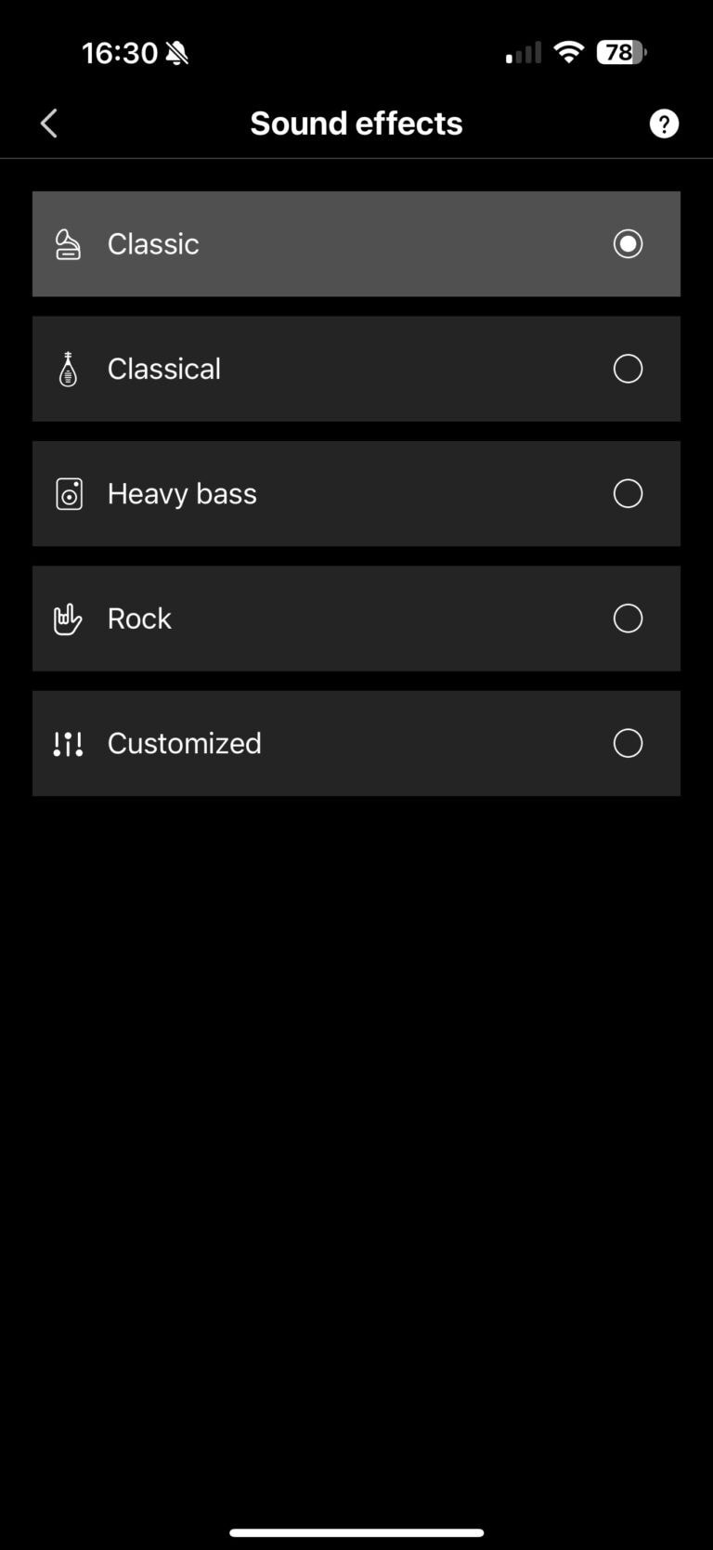The width and height of the screenshot is (713, 1550).
Task: Select the Classical radio button
Action: point(628,369)
